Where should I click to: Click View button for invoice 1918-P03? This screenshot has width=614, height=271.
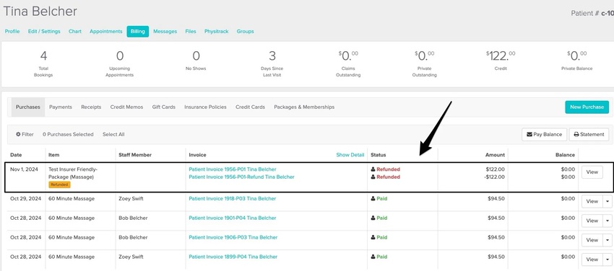592,202
